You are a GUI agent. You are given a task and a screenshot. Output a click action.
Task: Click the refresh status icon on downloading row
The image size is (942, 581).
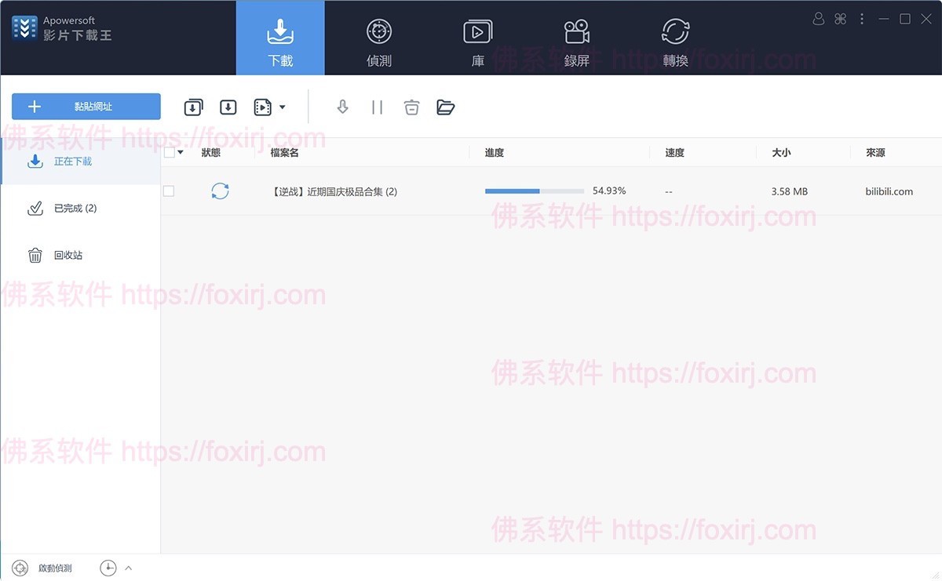(x=221, y=191)
